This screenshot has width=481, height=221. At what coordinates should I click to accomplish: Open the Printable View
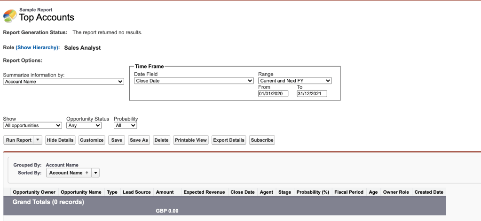[191, 140]
